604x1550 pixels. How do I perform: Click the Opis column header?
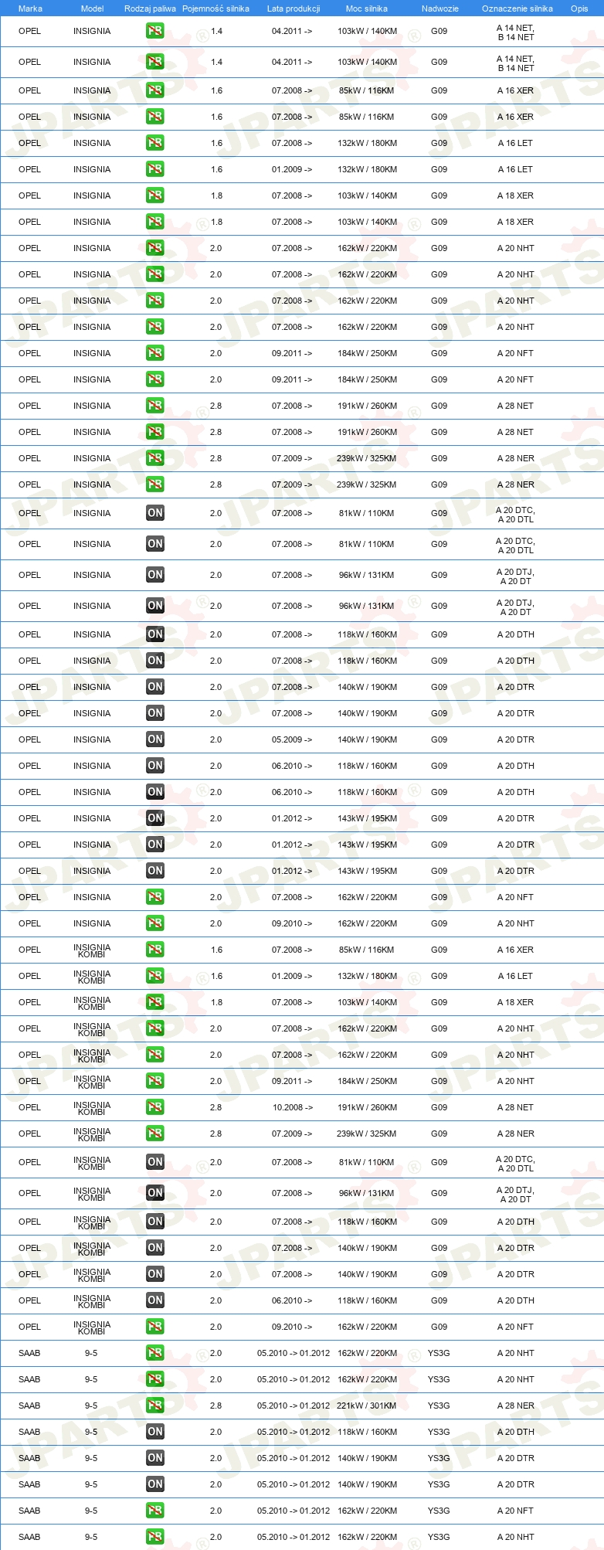(x=579, y=8)
